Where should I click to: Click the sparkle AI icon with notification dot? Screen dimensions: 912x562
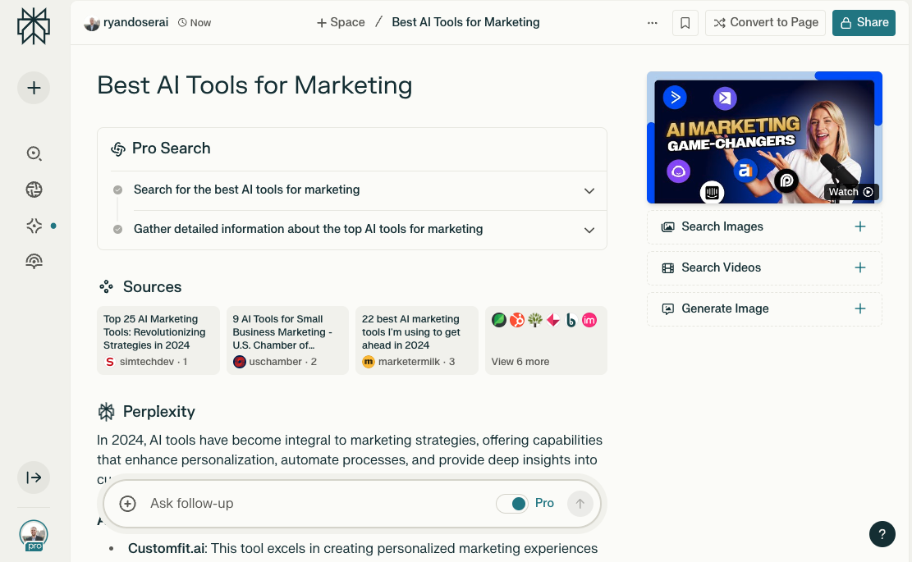[x=34, y=225]
